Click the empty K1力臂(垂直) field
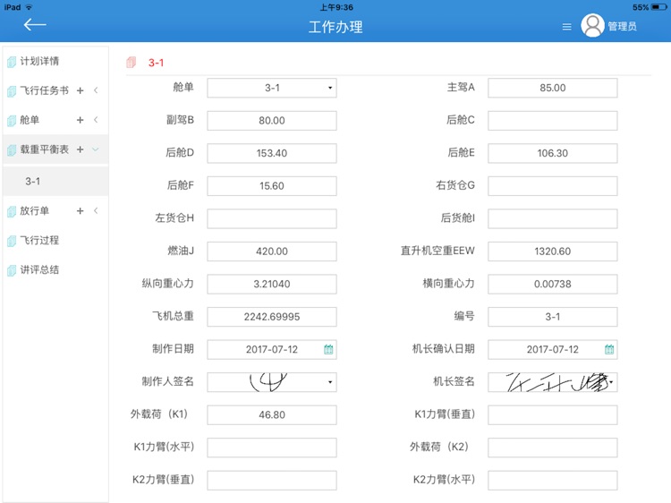This screenshot has width=671, height=503. click(553, 415)
